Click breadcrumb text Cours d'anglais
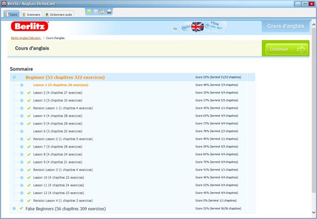 tap(55, 38)
